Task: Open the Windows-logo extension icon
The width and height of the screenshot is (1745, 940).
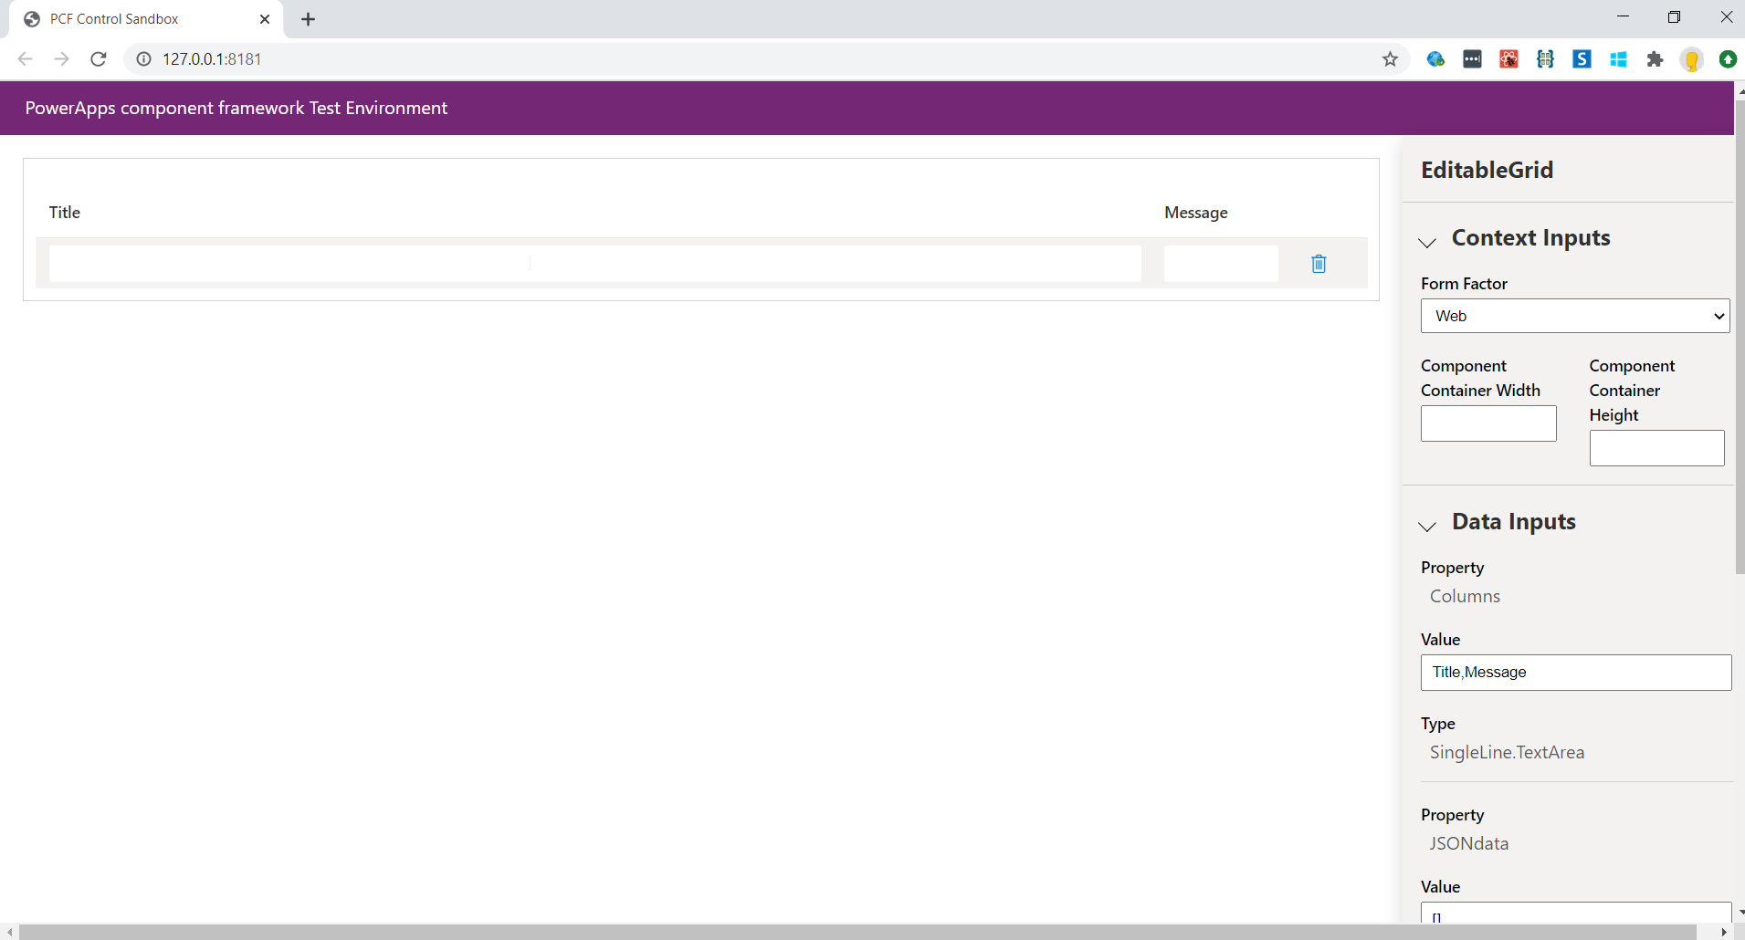Action: 1618,59
